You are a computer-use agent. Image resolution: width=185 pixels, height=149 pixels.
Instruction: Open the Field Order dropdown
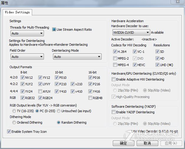(27, 57)
